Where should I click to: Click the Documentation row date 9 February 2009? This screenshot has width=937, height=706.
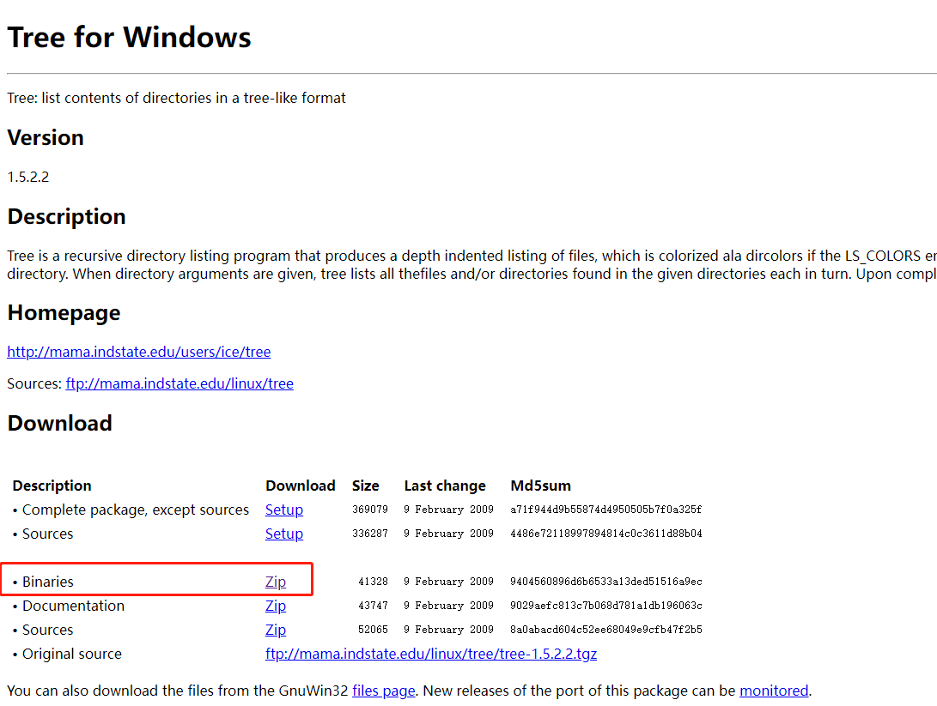tap(448, 606)
